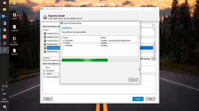Click the device list scrollbar thumb
The width and height of the screenshot is (199, 111).
154,48
